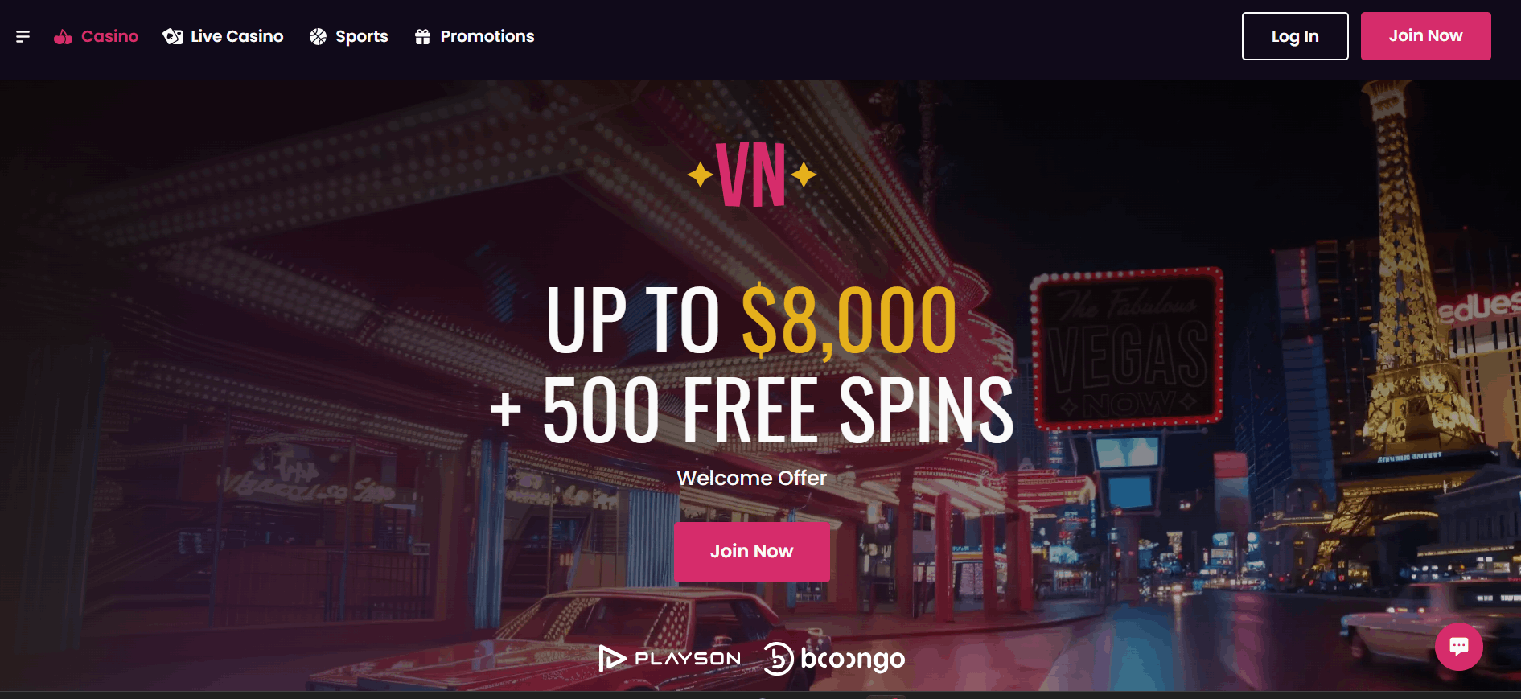Click the cherry icon beside Casino
The width and height of the screenshot is (1521, 699).
pos(63,37)
